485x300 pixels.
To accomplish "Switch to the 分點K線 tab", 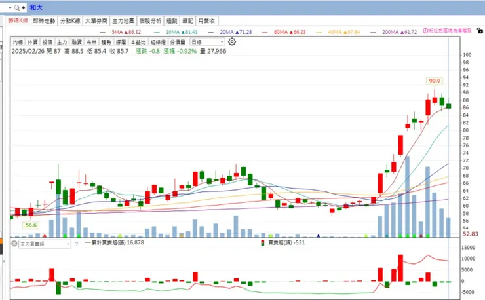I will (x=70, y=21).
